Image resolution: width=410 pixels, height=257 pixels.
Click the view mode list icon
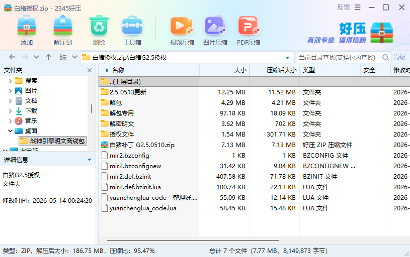pos(63,57)
